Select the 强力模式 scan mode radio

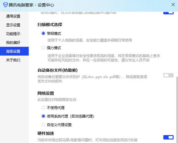pos(43,48)
